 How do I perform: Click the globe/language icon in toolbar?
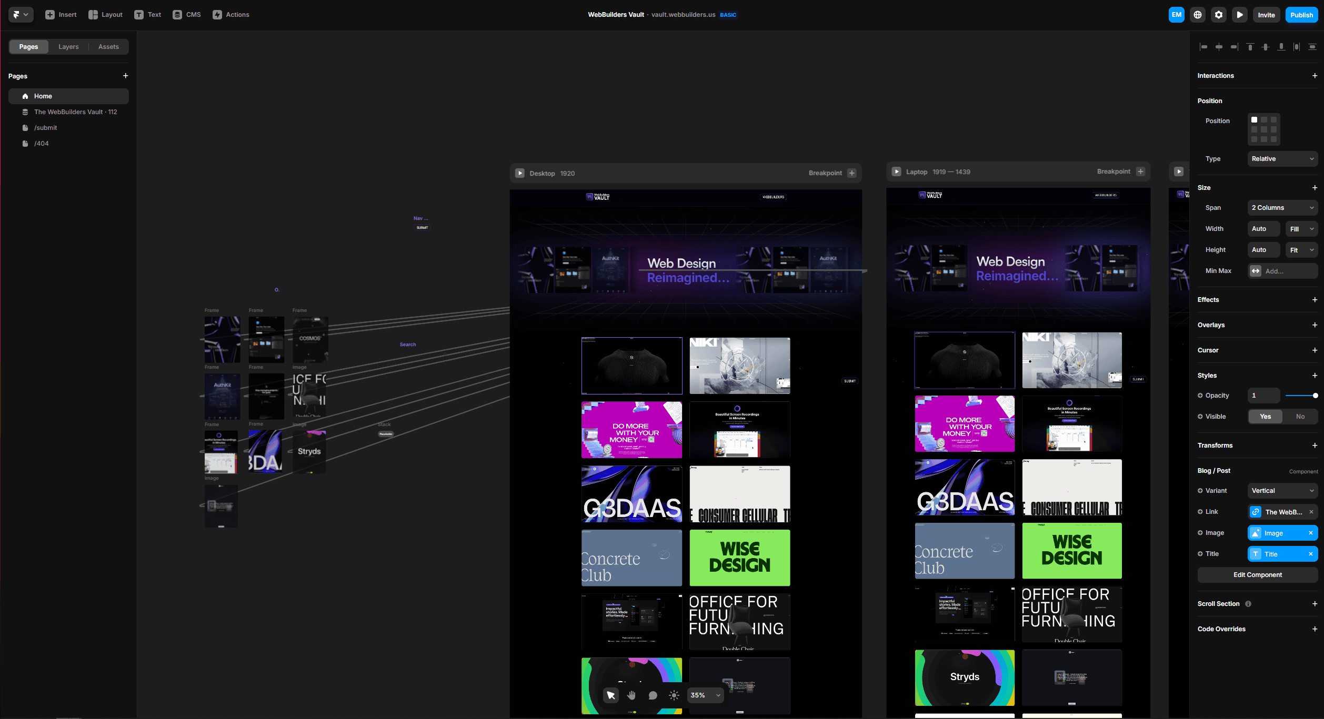coord(1197,14)
